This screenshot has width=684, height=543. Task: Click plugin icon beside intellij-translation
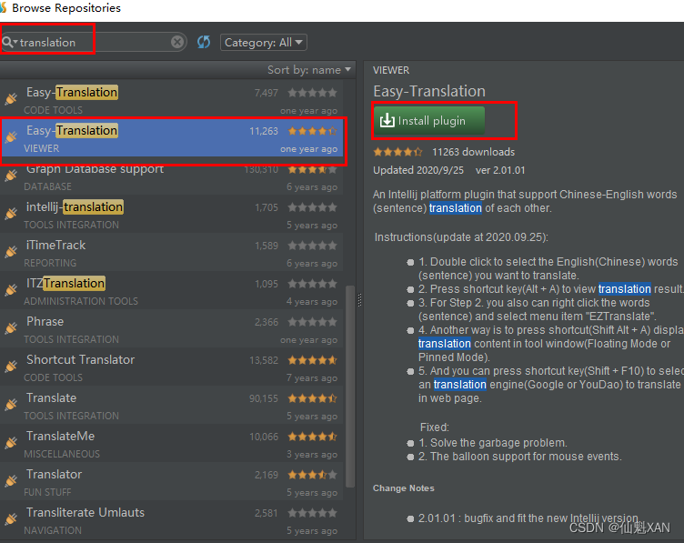click(x=11, y=213)
